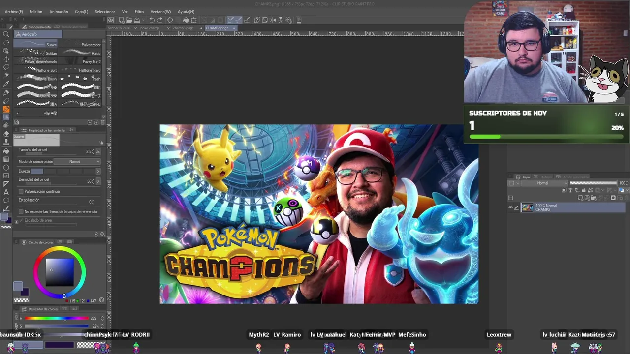Click the layer opacity slider

tap(593, 183)
